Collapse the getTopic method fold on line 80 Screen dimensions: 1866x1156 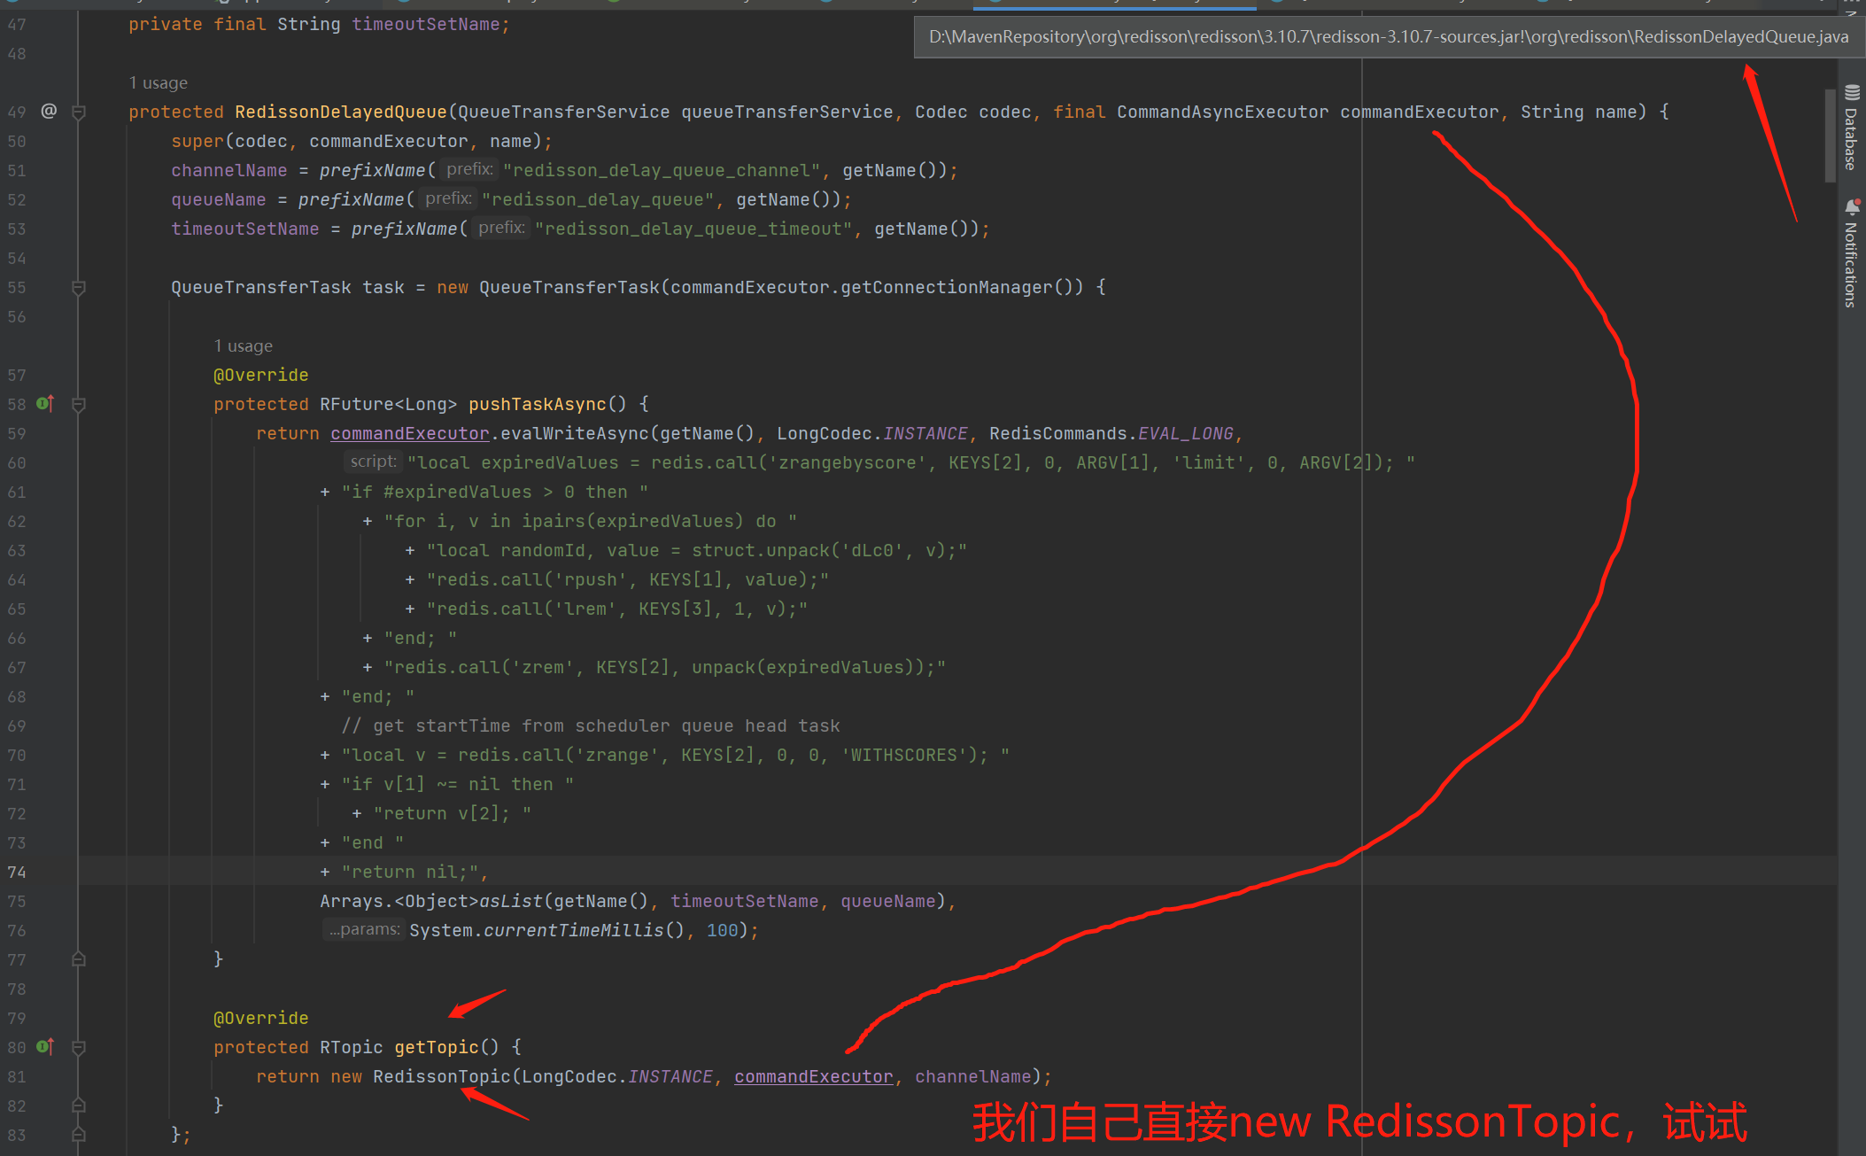(x=78, y=1048)
